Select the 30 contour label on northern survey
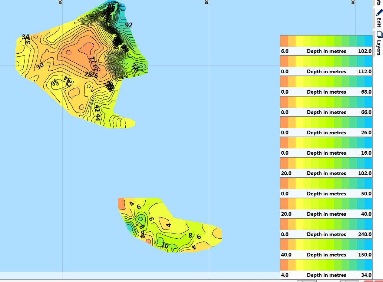Image resolution: width=383 pixels, height=282 pixels. [x=40, y=66]
